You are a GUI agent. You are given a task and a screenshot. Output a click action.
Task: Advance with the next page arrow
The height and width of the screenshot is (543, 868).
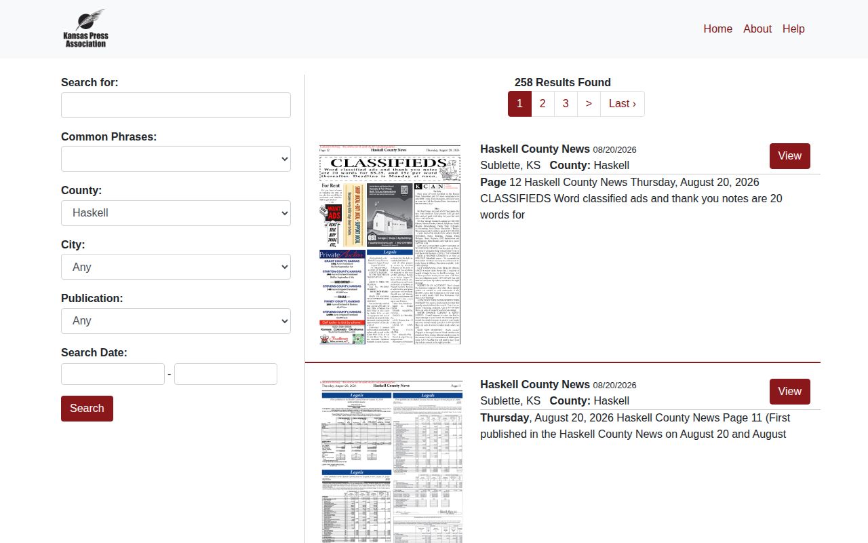point(589,104)
